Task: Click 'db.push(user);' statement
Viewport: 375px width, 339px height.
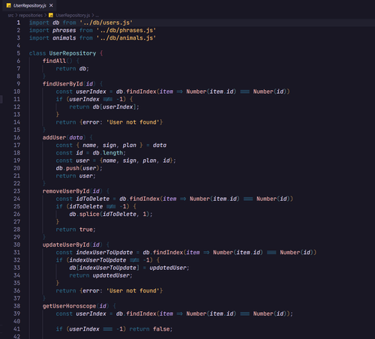Action: click(x=79, y=168)
